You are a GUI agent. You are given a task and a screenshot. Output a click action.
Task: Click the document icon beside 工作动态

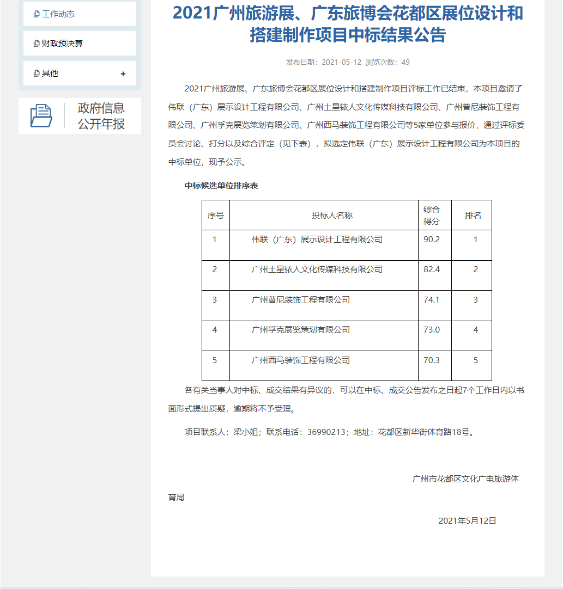37,14
